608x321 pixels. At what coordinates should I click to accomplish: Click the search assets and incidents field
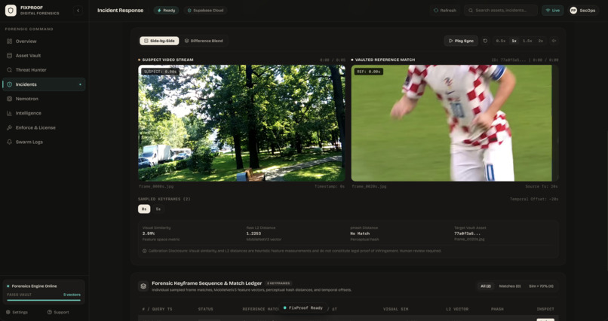click(501, 11)
